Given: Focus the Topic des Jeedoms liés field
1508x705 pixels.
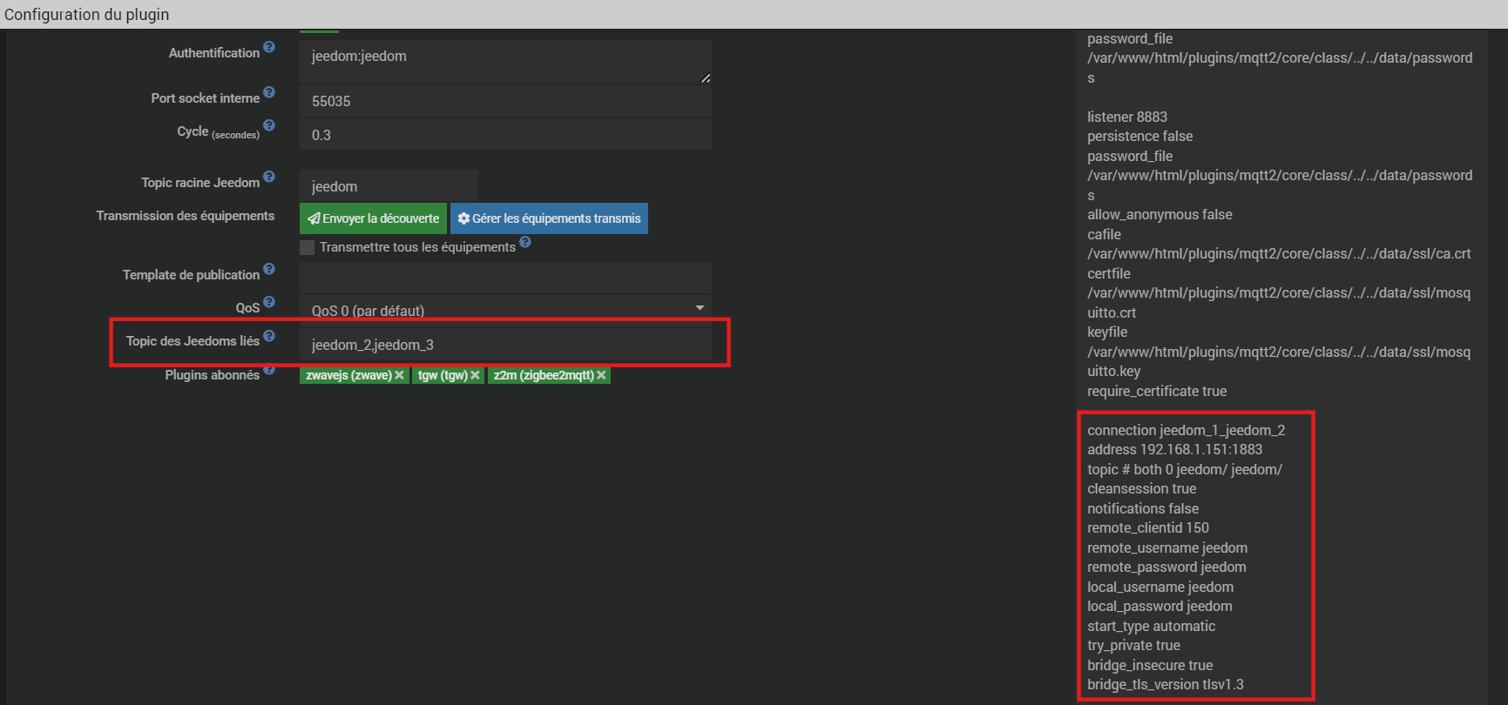Looking at the screenshot, I should click(505, 345).
